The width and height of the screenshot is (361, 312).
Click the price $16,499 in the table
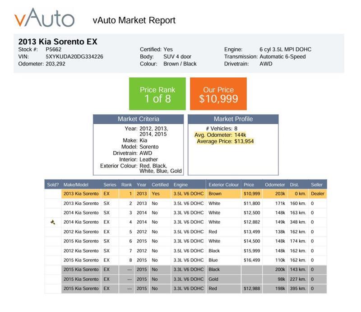click(x=252, y=260)
